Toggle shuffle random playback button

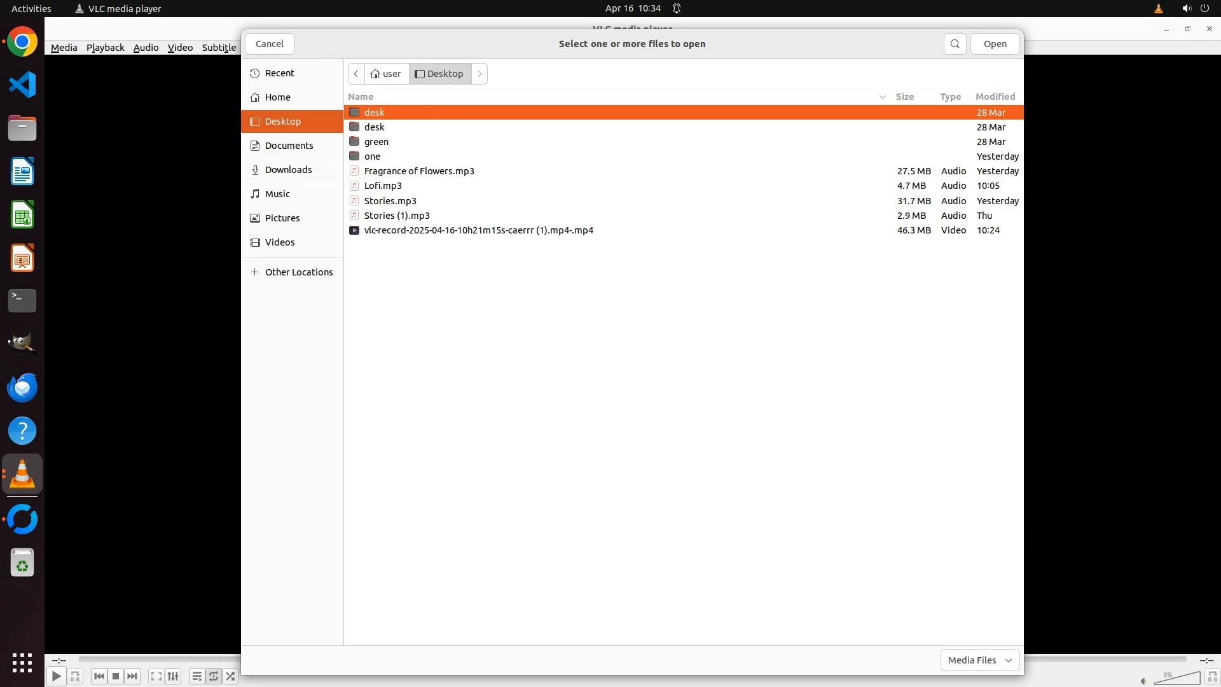(x=230, y=676)
